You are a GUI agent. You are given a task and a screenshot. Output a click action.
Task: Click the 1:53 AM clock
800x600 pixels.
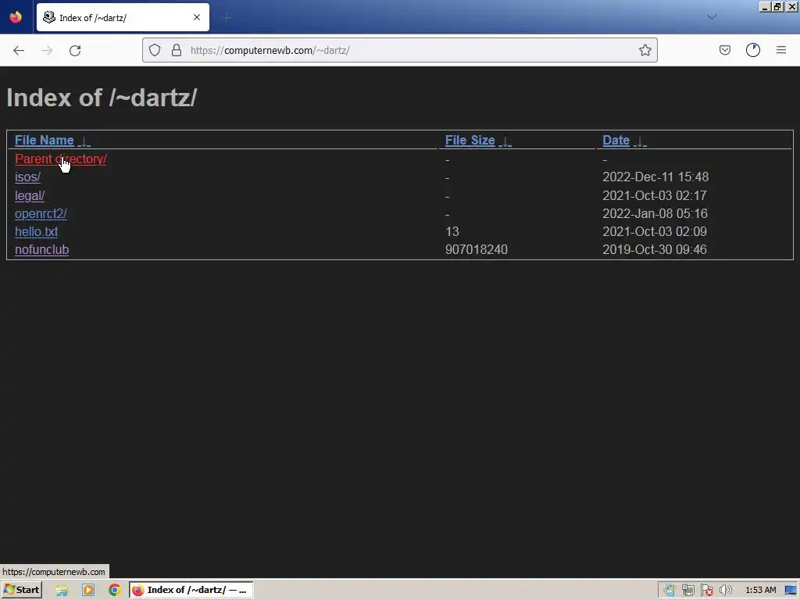click(761, 591)
